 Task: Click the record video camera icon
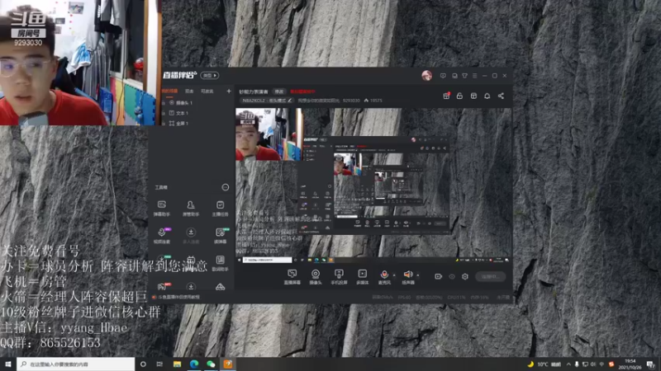coord(439,276)
